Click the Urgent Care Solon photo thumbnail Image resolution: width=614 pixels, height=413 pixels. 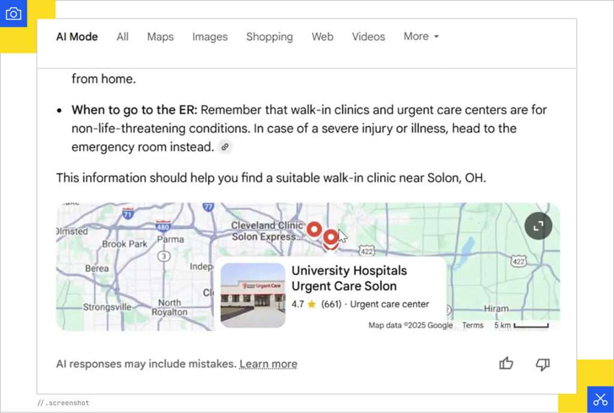tap(253, 295)
